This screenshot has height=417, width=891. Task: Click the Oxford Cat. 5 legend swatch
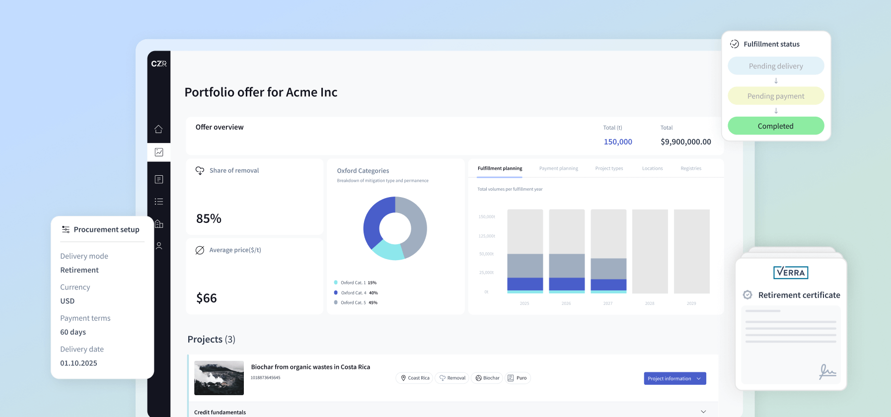[x=336, y=302]
